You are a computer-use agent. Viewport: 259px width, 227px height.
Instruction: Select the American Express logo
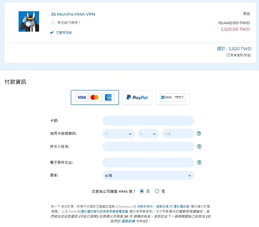[108, 97]
